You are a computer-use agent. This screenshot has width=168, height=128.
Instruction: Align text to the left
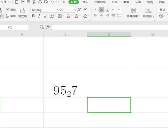pos(96,16)
